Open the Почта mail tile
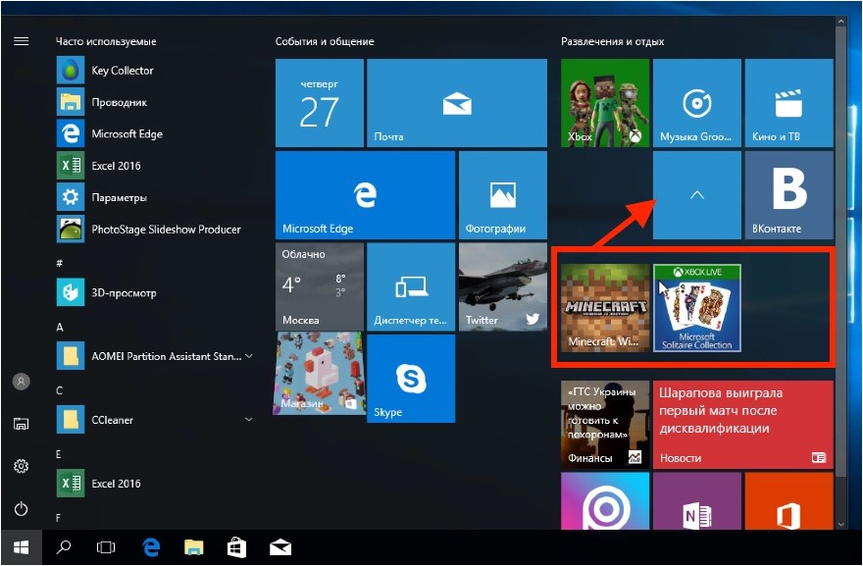The width and height of the screenshot is (863, 566). (457, 103)
